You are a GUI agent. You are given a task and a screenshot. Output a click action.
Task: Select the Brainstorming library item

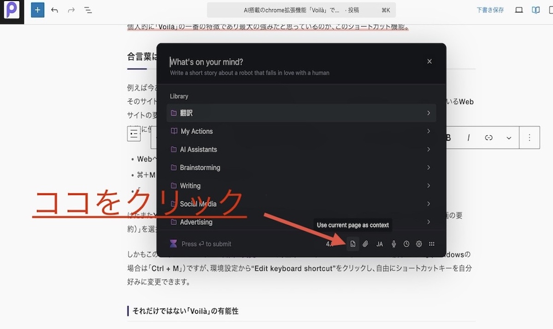pos(301,167)
